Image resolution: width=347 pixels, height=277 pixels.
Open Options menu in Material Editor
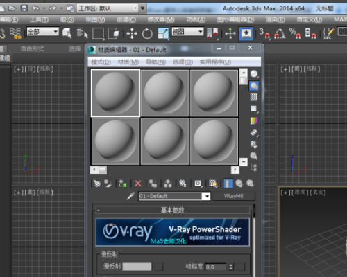pos(183,62)
